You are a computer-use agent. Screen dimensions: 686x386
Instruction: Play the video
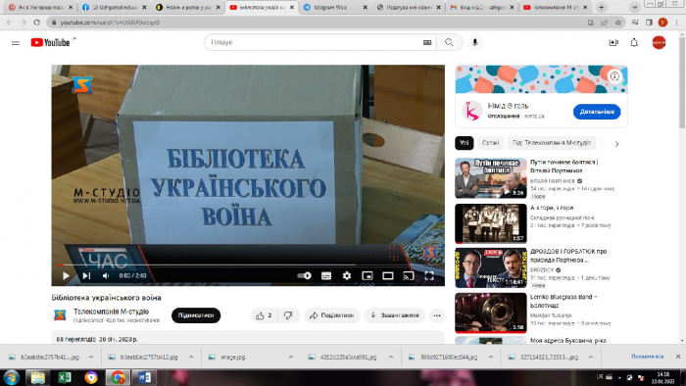coord(66,276)
